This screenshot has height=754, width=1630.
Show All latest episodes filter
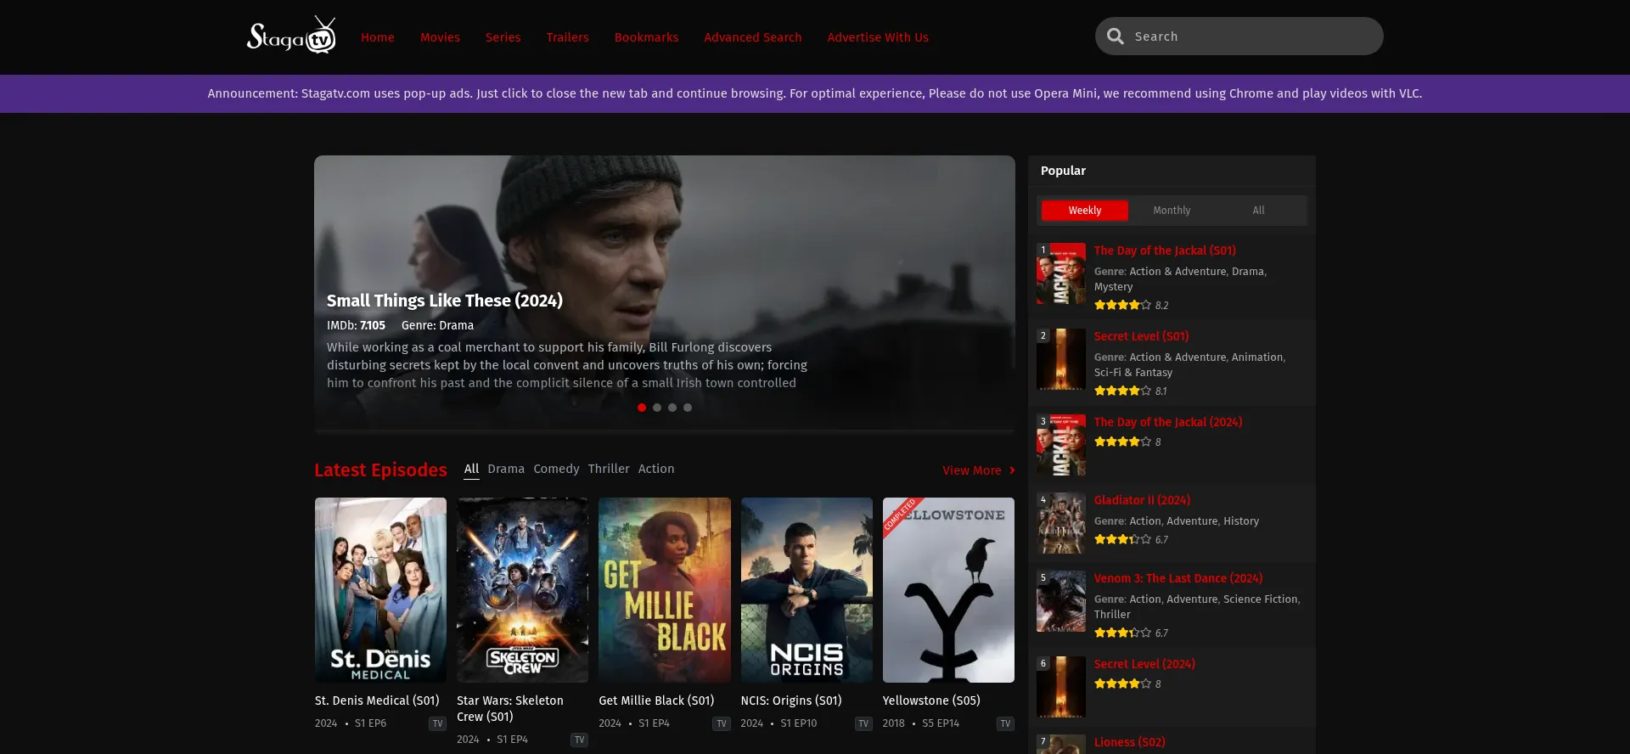coord(471,469)
